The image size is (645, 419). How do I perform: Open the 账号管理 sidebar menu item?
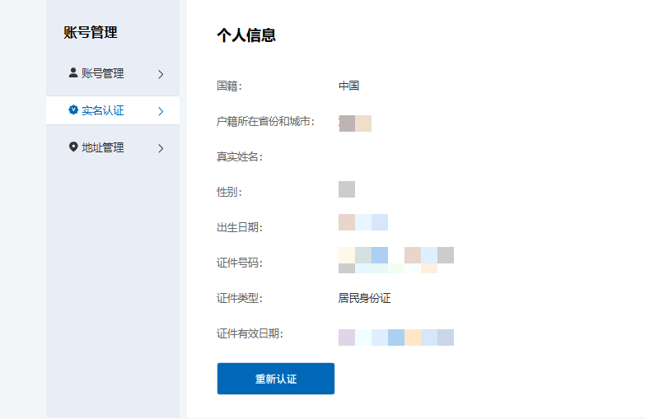point(103,74)
